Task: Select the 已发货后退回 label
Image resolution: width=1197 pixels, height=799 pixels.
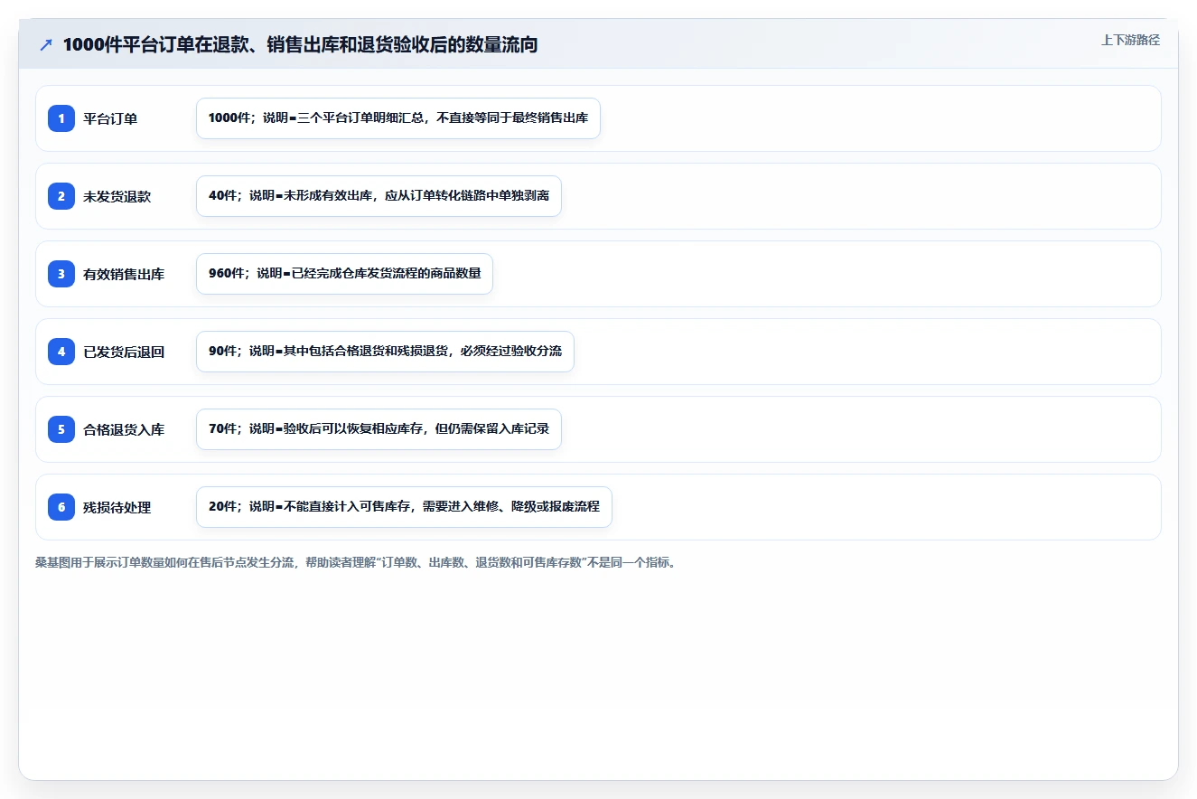Action: [124, 352]
